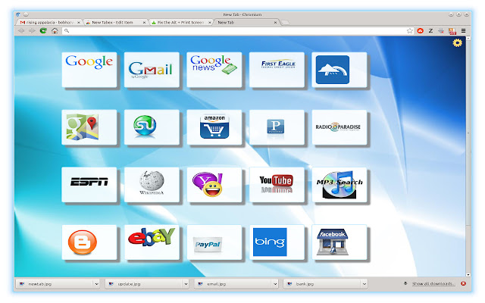Open the Pandora tile

277,127
